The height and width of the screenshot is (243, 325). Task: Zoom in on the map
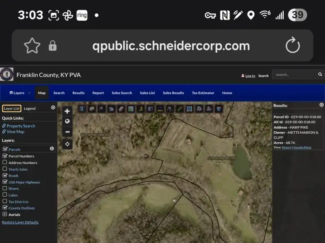click(x=67, y=111)
